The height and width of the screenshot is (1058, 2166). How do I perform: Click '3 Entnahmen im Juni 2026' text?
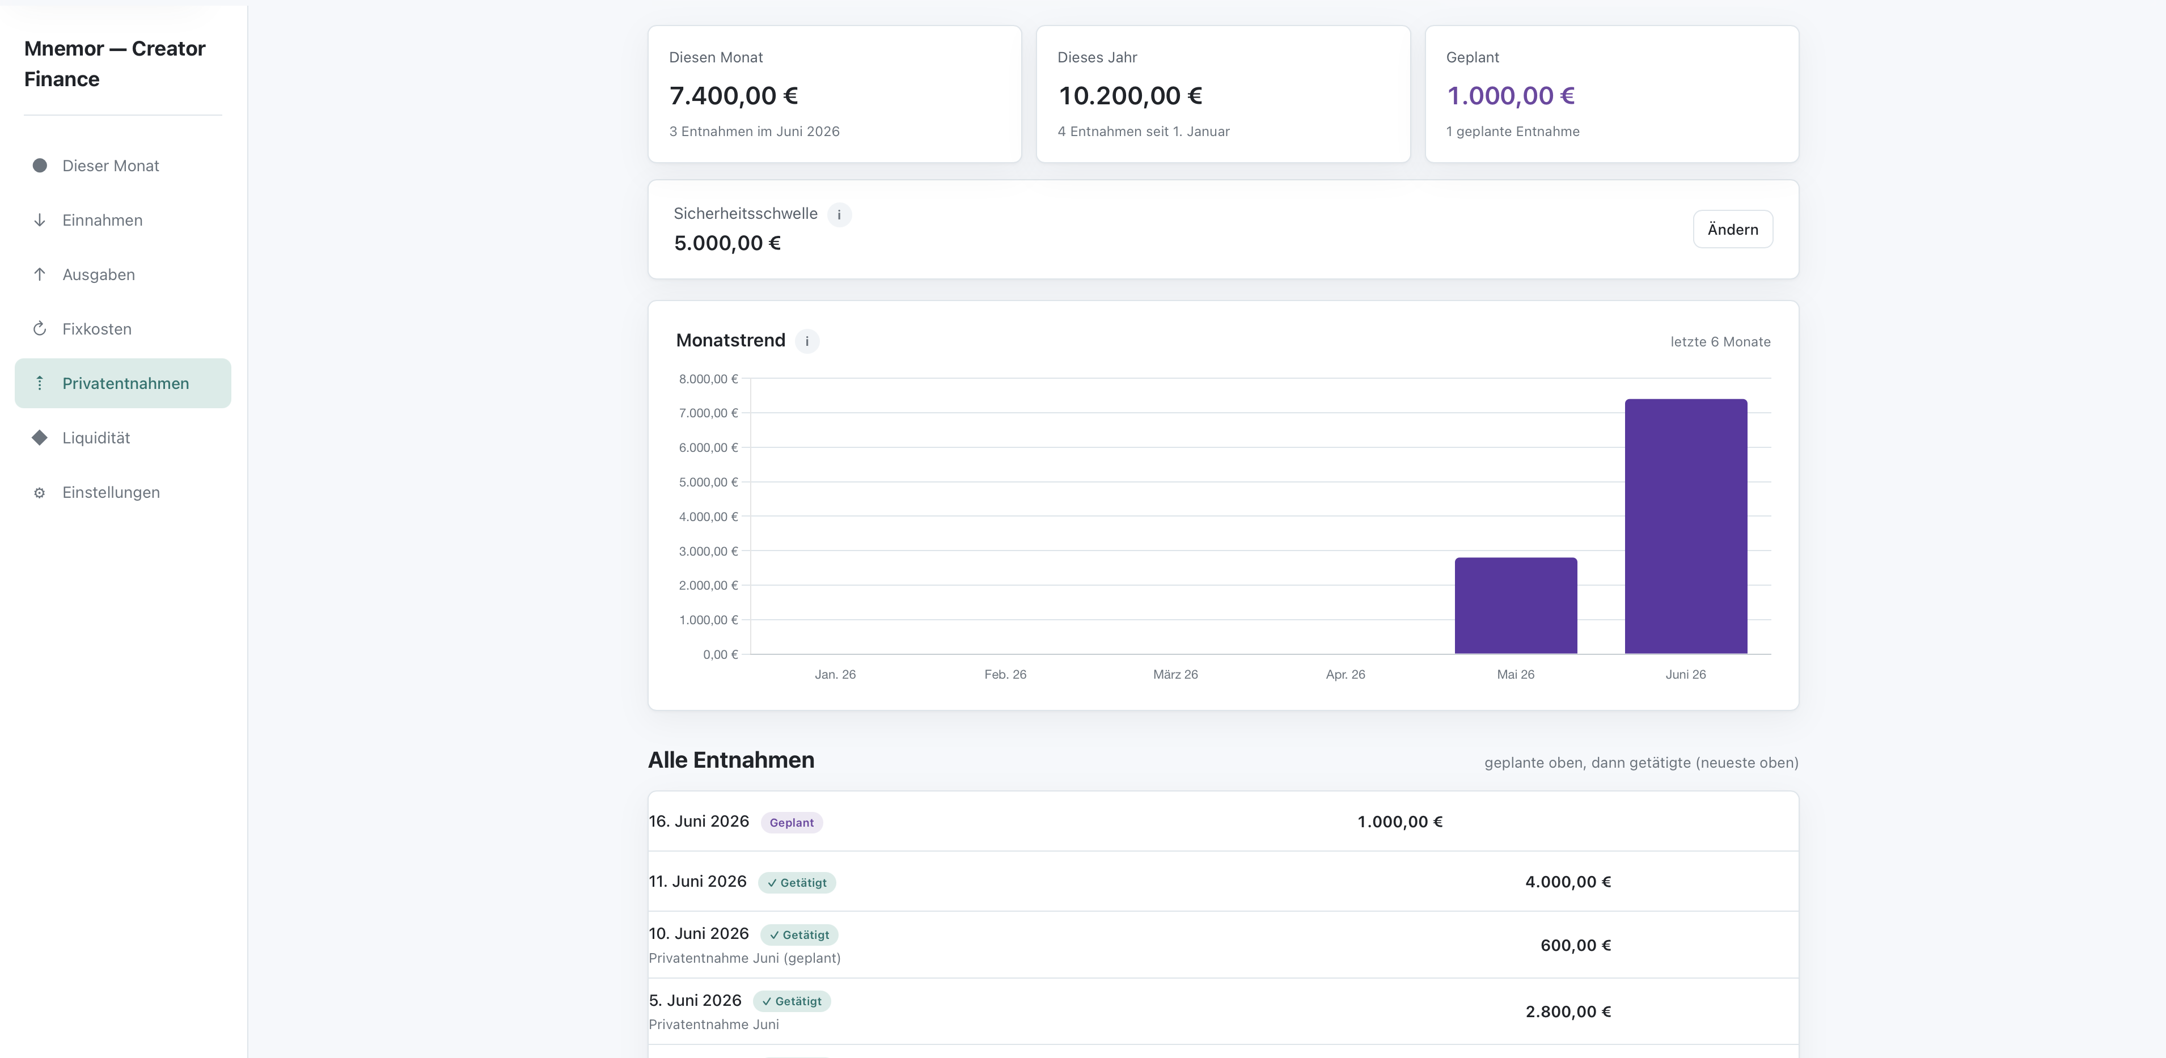click(754, 131)
